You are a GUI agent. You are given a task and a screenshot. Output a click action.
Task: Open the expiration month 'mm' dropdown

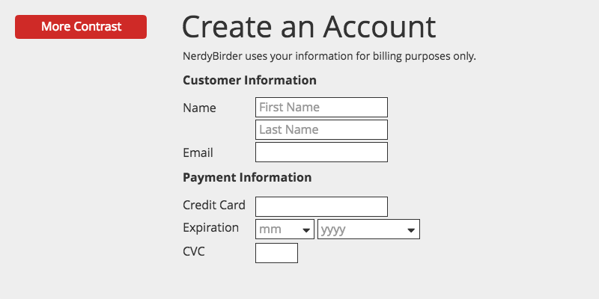(x=285, y=229)
